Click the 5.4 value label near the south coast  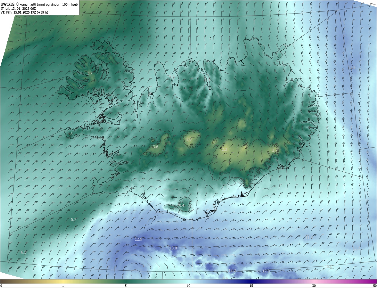tap(181, 206)
